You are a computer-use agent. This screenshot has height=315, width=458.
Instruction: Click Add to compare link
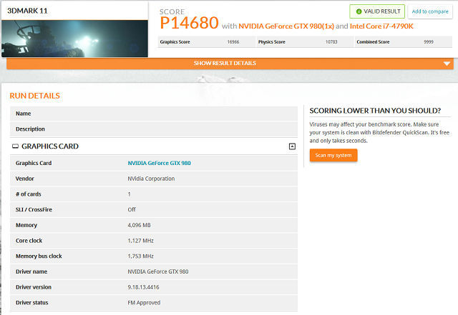click(x=430, y=11)
